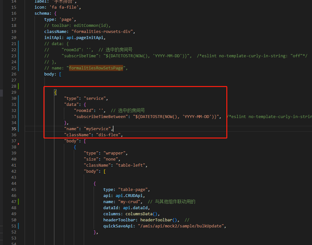Click the "myService" string value

pos(97,129)
